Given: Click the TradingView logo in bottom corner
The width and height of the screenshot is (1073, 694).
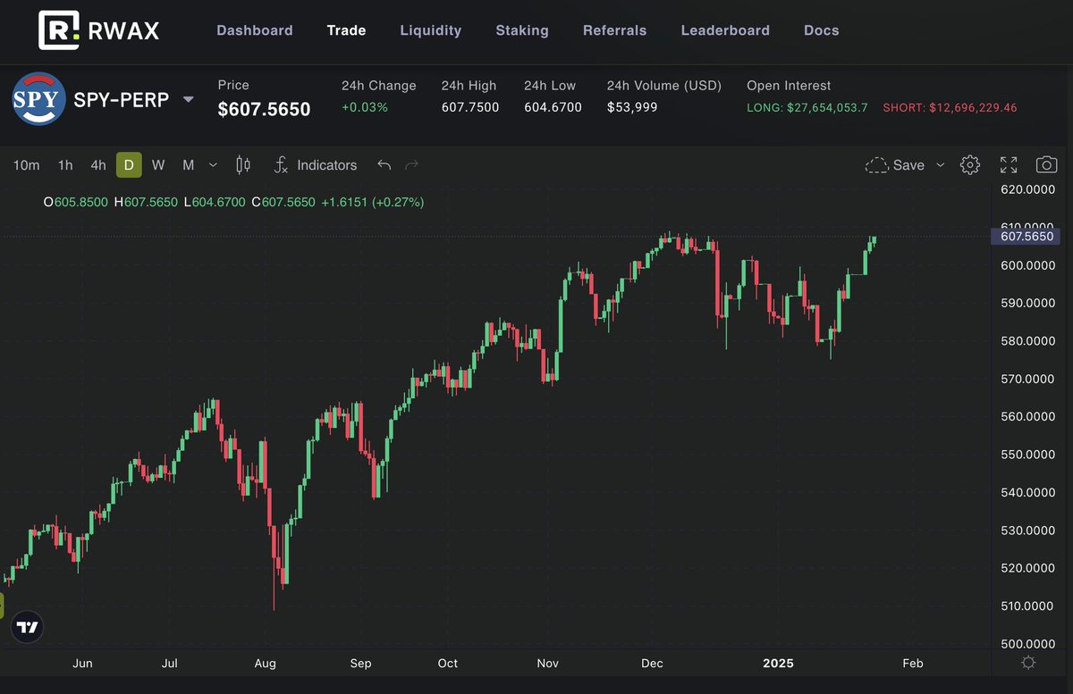Looking at the screenshot, I should (27, 627).
